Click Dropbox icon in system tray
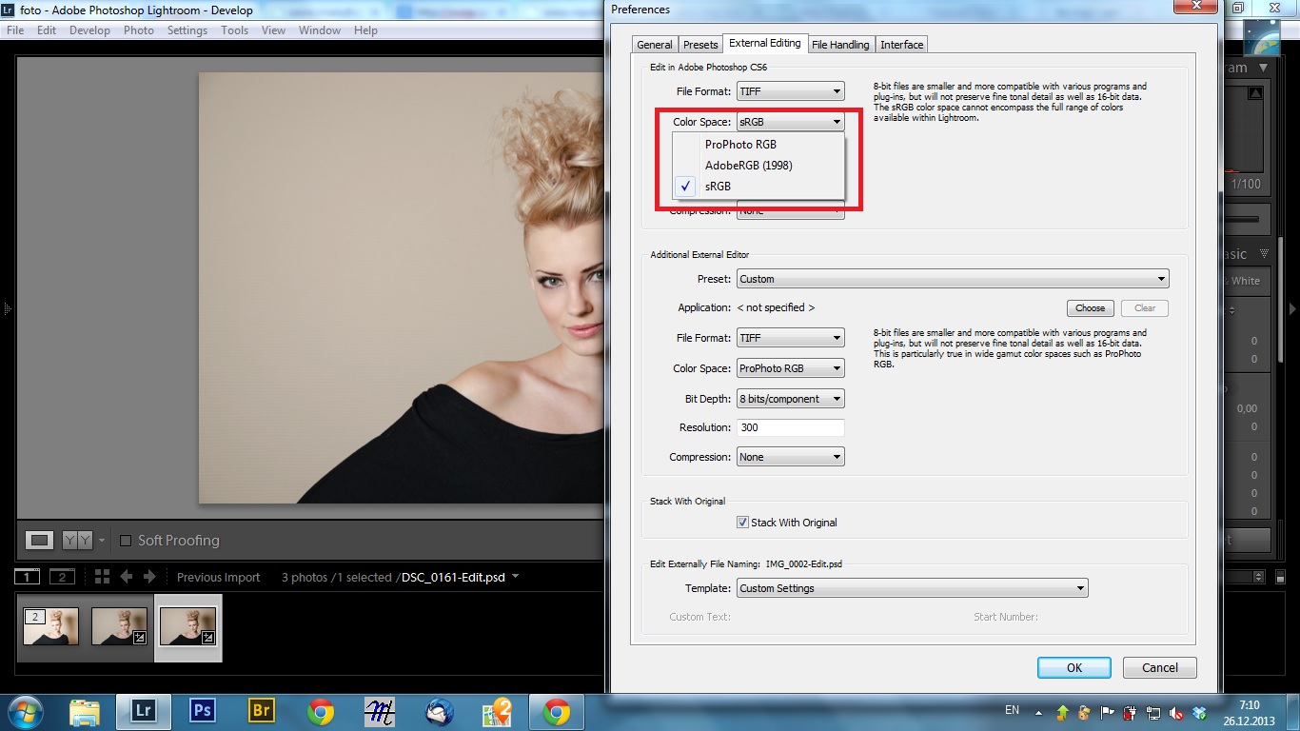The width and height of the screenshot is (1300, 731). pyautogui.click(x=1199, y=712)
